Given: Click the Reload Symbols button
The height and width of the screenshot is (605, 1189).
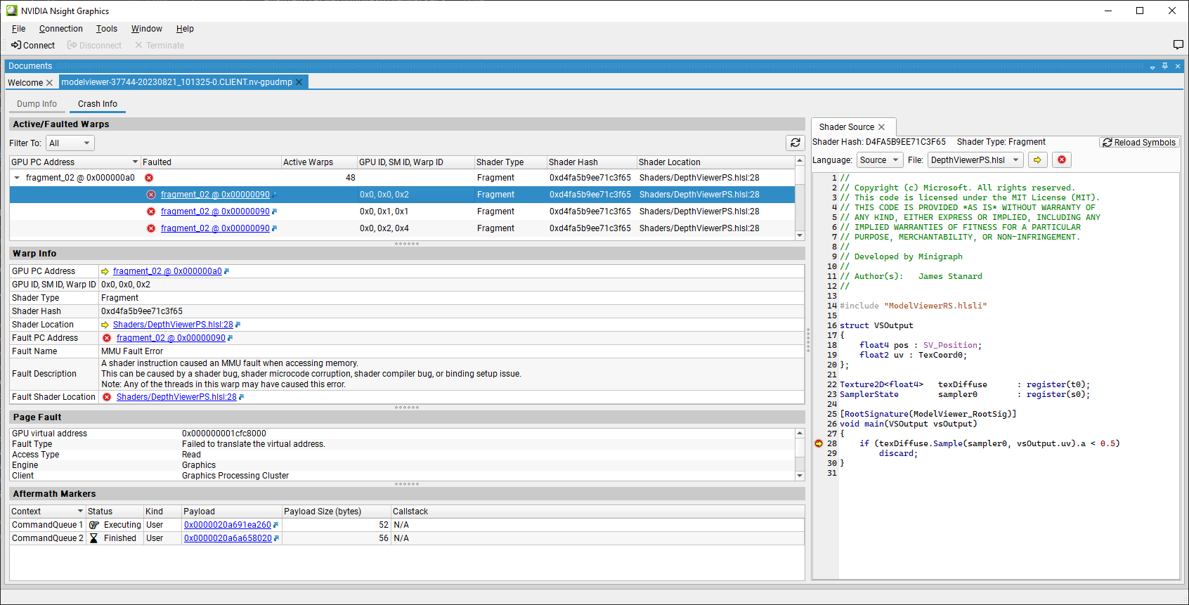Looking at the screenshot, I should (1138, 143).
